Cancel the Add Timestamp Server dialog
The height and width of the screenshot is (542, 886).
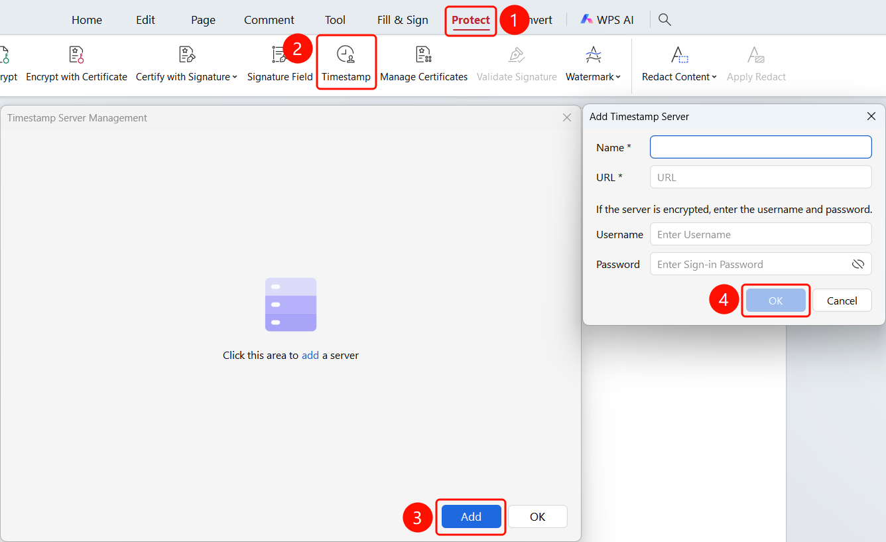point(842,301)
